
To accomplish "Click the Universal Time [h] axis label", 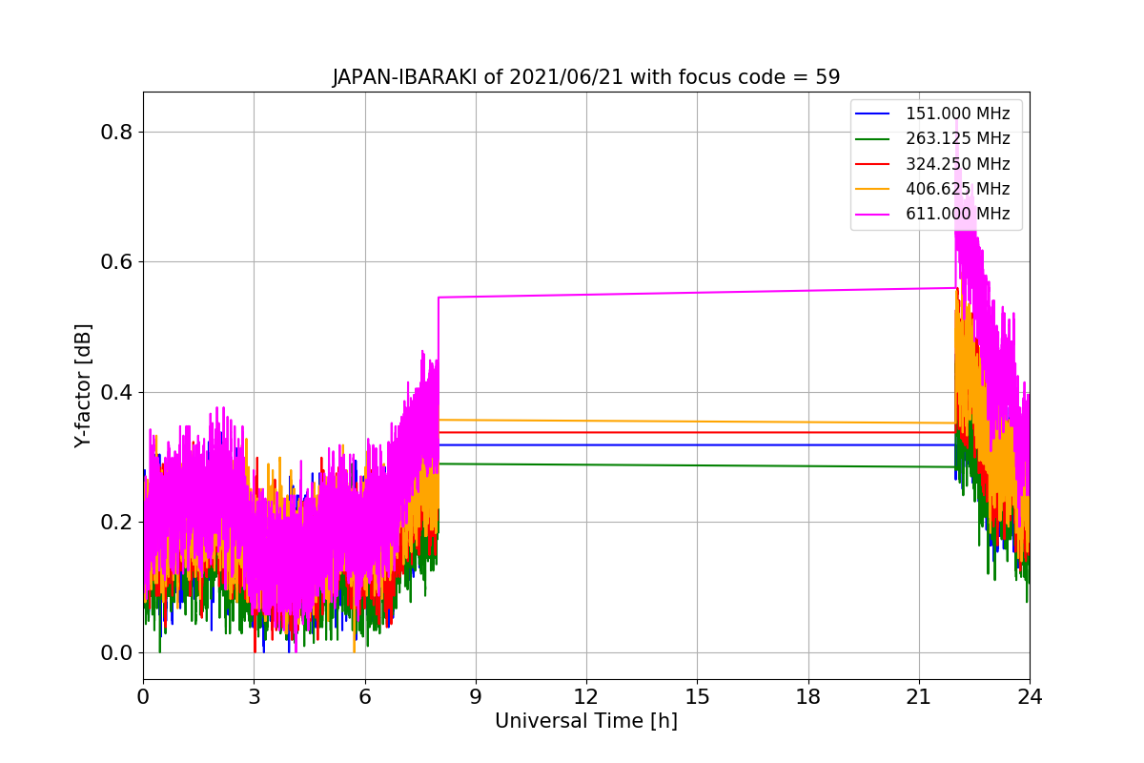I will [x=586, y=721].
